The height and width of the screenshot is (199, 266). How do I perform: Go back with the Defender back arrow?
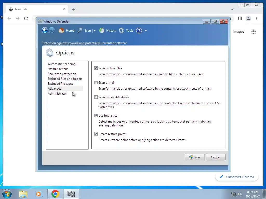tap(45, 30)
